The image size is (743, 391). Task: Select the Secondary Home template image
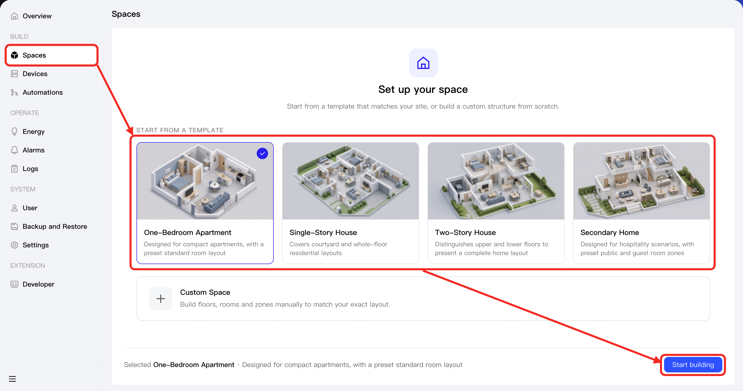pyautogui.click(x=641, y=181)
